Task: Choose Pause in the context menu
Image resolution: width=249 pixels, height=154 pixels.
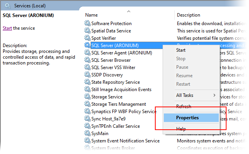Action: coord(191,67)
